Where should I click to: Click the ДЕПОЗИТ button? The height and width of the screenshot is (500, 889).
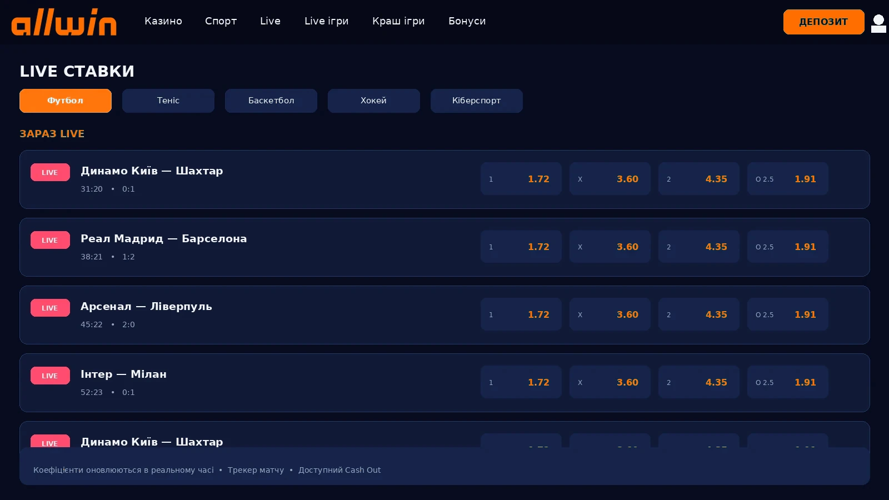pyautogui.click(x=823, y=22)
